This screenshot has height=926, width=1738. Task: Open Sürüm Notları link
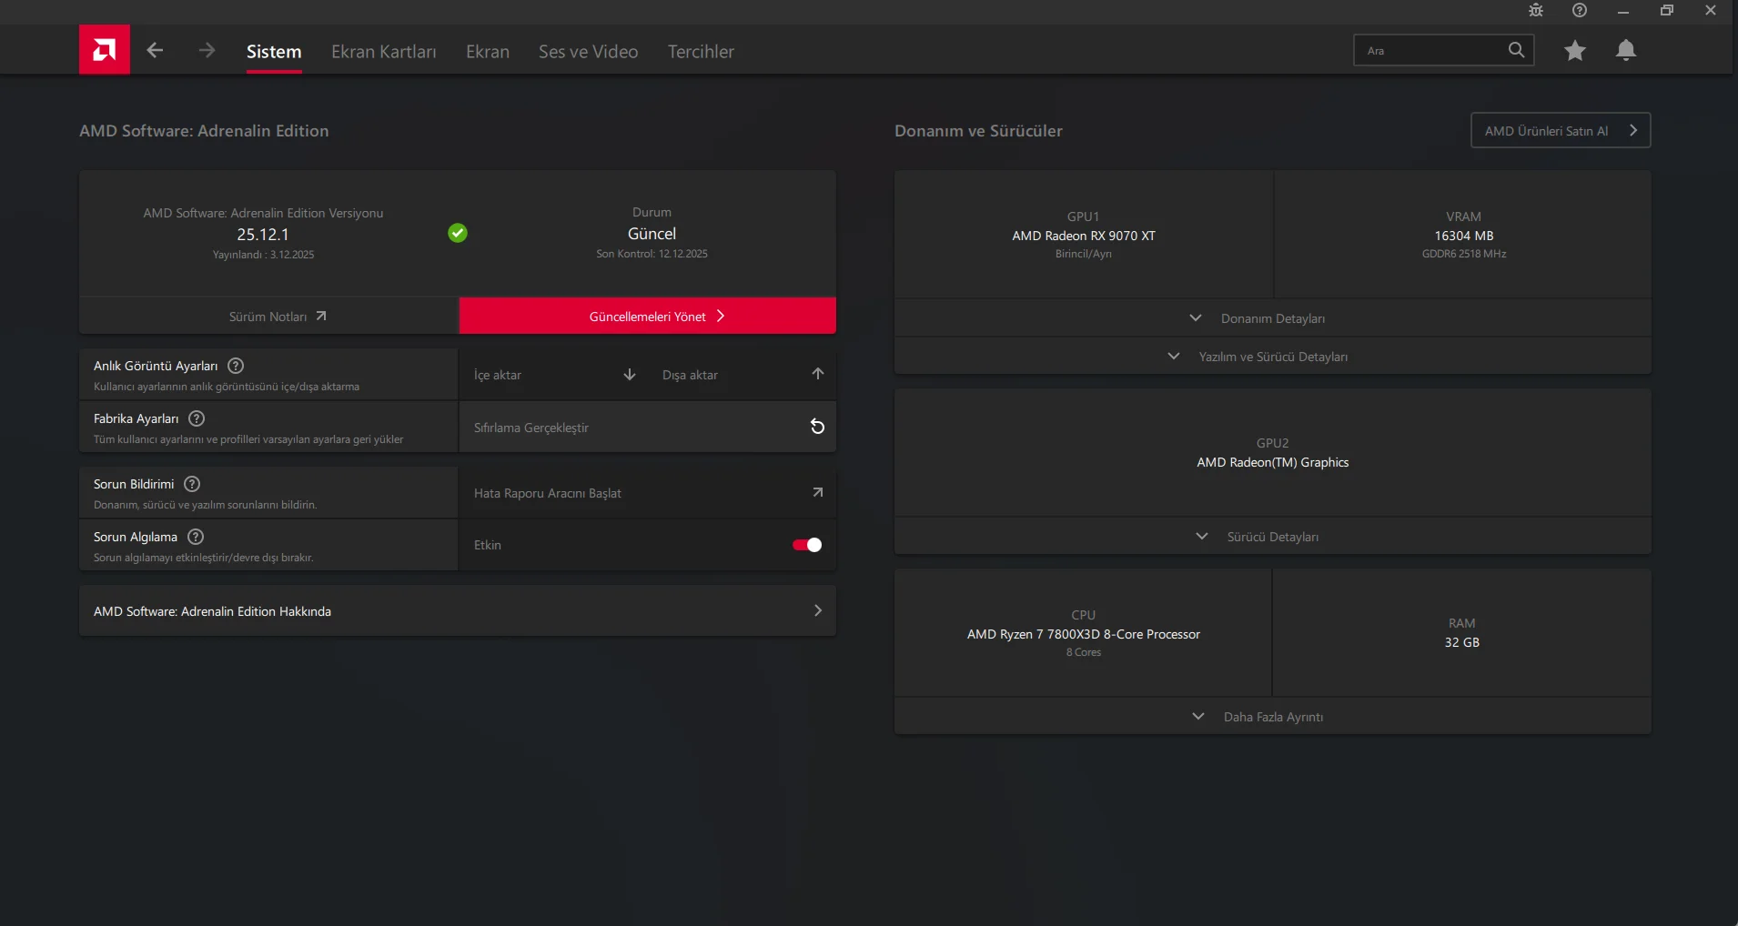268,317
